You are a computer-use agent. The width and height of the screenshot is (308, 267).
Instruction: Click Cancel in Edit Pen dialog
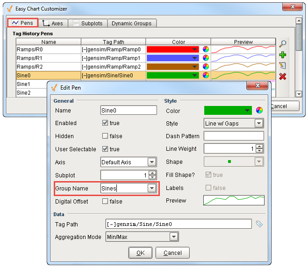point(172,253)
